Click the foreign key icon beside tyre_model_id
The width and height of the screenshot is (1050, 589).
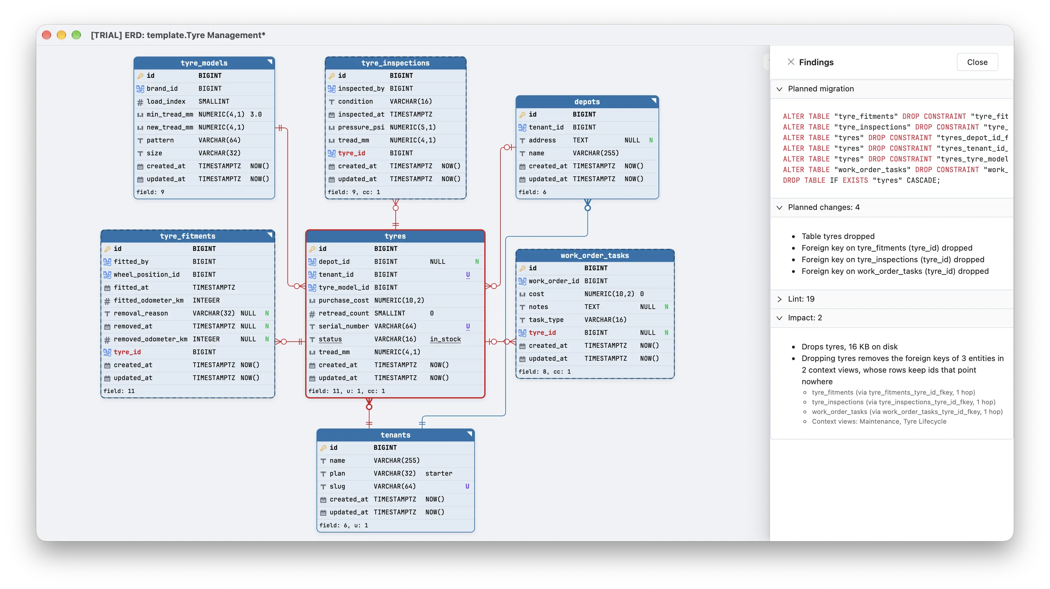pos(312,287)
